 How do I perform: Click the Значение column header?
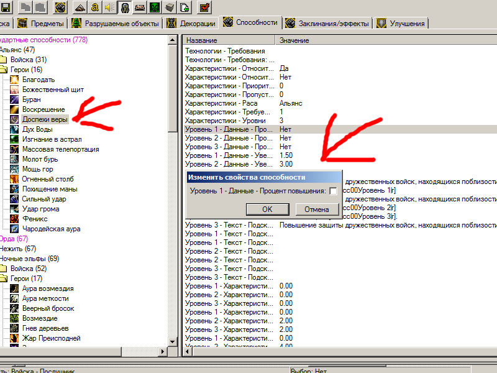coord(386,40)
